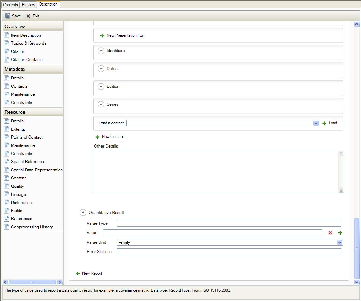Expand the Dates section
Viewport: 361px width, 301px height.
click(101, 69)
